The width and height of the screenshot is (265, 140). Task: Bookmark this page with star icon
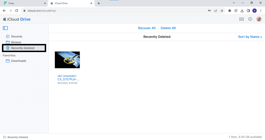(222, 11)
